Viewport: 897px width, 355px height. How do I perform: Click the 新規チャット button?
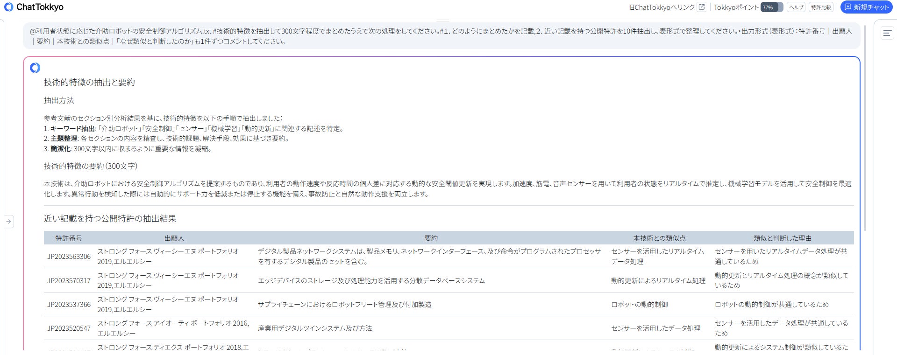click(866, 7)
